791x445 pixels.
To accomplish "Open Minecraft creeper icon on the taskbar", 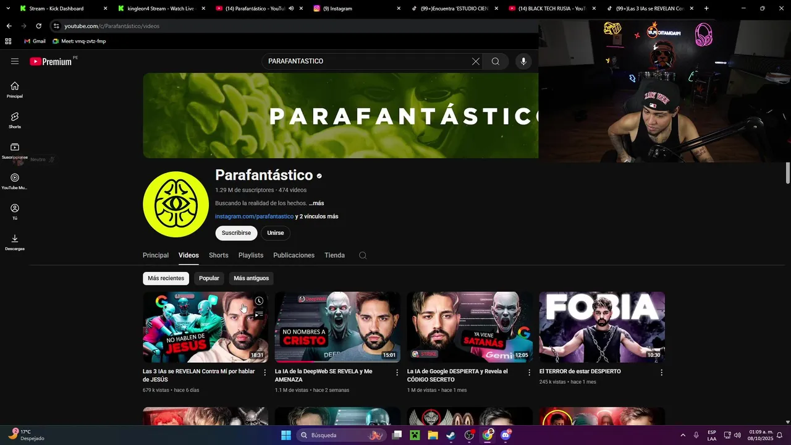I will [x=415, y=435].
